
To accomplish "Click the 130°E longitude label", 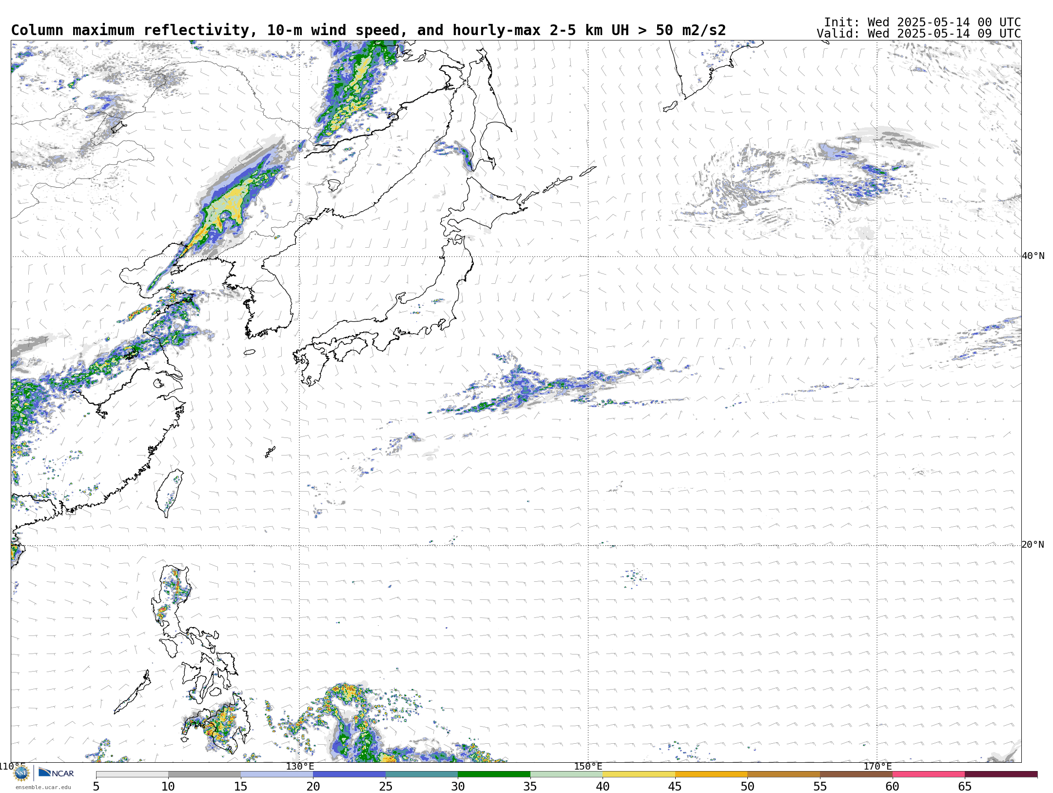I will click(300, 767).
